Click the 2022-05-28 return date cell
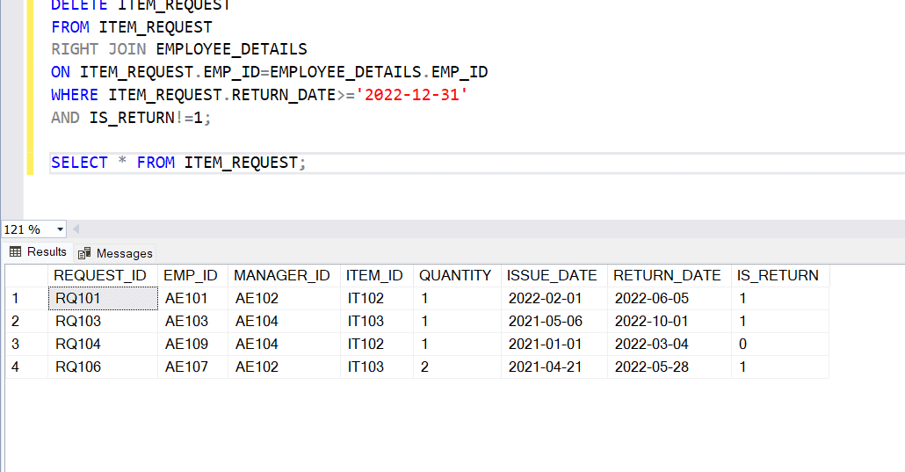 coord(670,367)
